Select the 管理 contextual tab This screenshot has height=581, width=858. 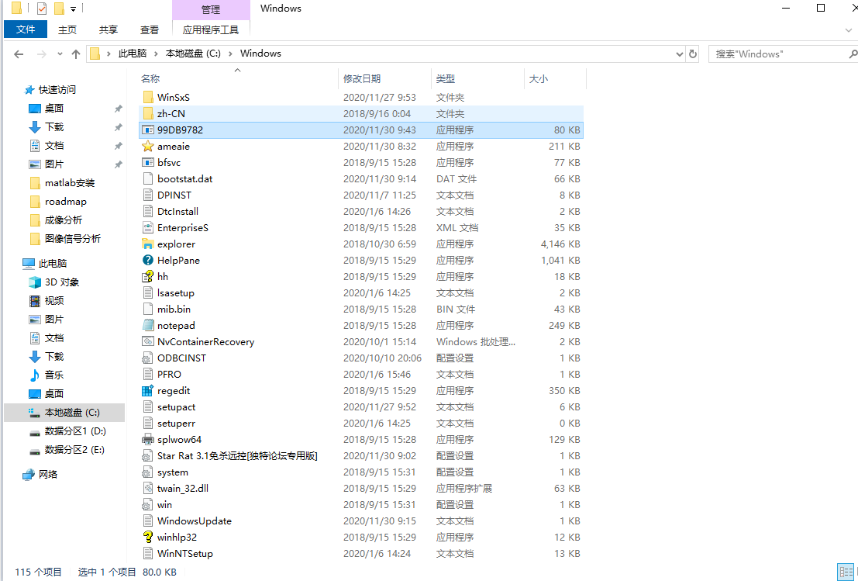coord(211,9)
